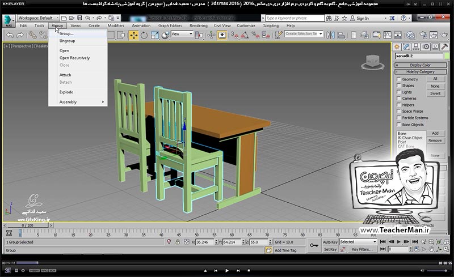Open the Create panel sun icon
Image resolution: width=454 pixels, height=277 pixels.
(x=397, y=47)
